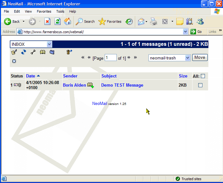
Task: Click the IE Mail envelope button
Action: coord(141,22)
